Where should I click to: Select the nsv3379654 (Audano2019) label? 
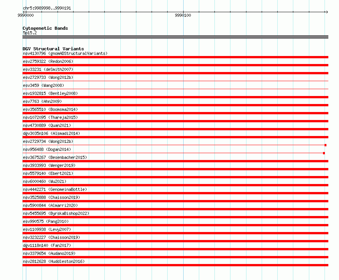pos(49,253)
